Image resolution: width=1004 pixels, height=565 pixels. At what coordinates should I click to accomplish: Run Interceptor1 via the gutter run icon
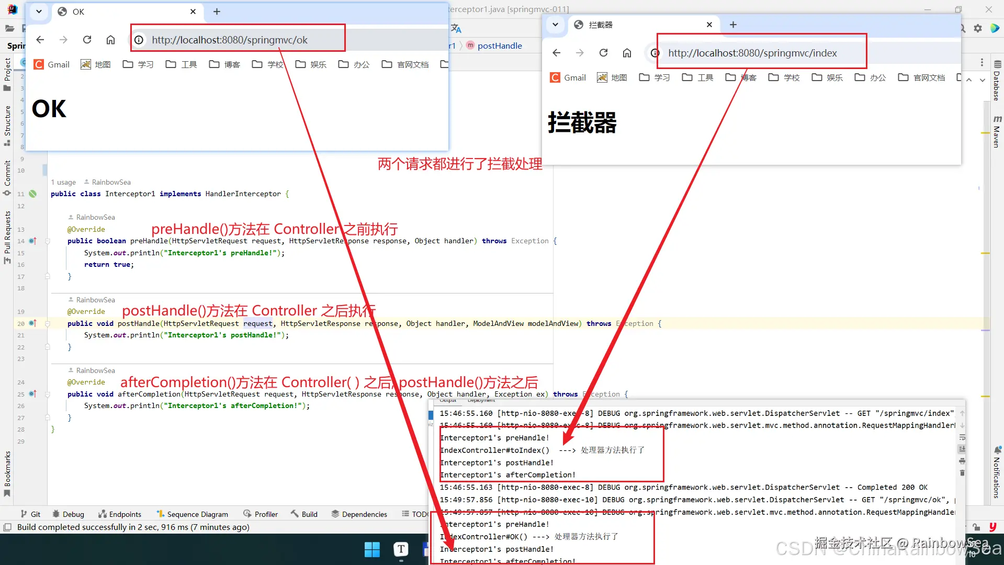pyautogui.click(x=32, y=194)
